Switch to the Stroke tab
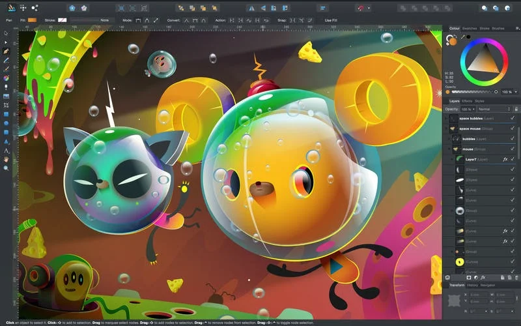Viewport: 521px width, 326px height. [x=485, y=29]
